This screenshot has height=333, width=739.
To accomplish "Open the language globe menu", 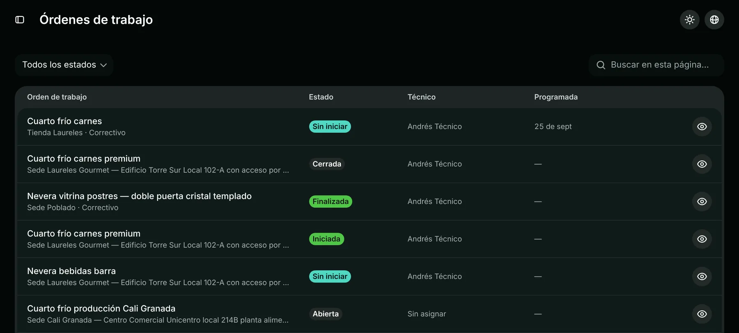I will point(714,20).
